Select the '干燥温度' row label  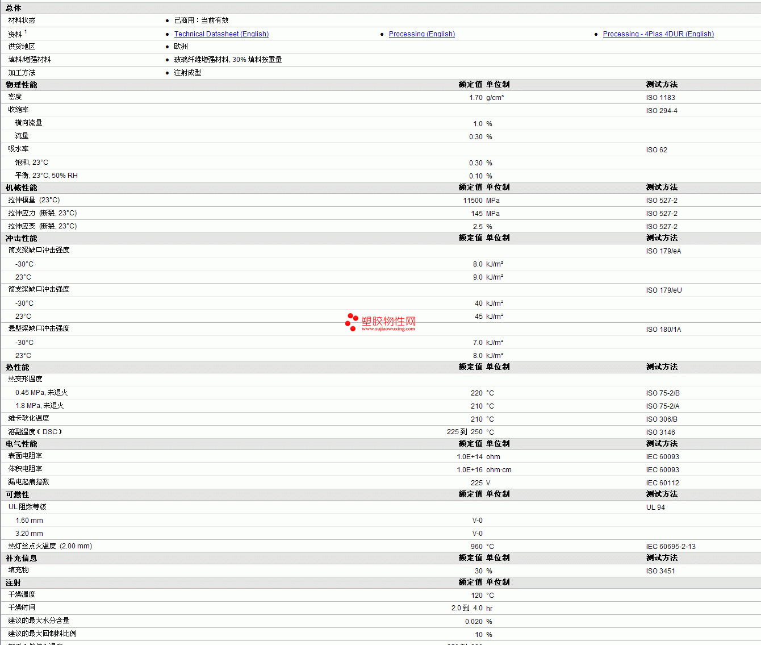22,594
